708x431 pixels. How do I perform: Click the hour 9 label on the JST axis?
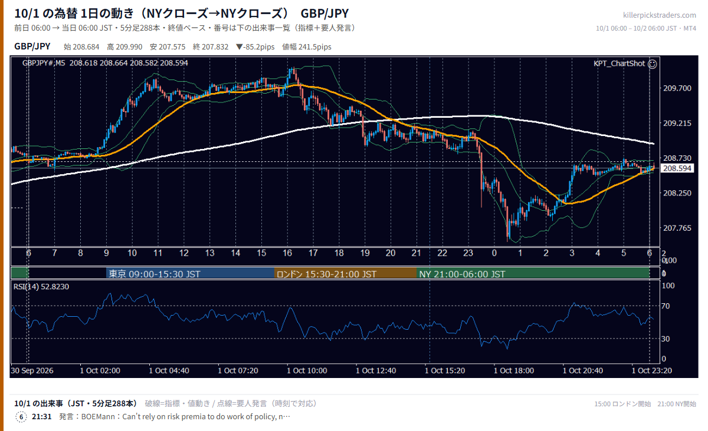point(106,253)
